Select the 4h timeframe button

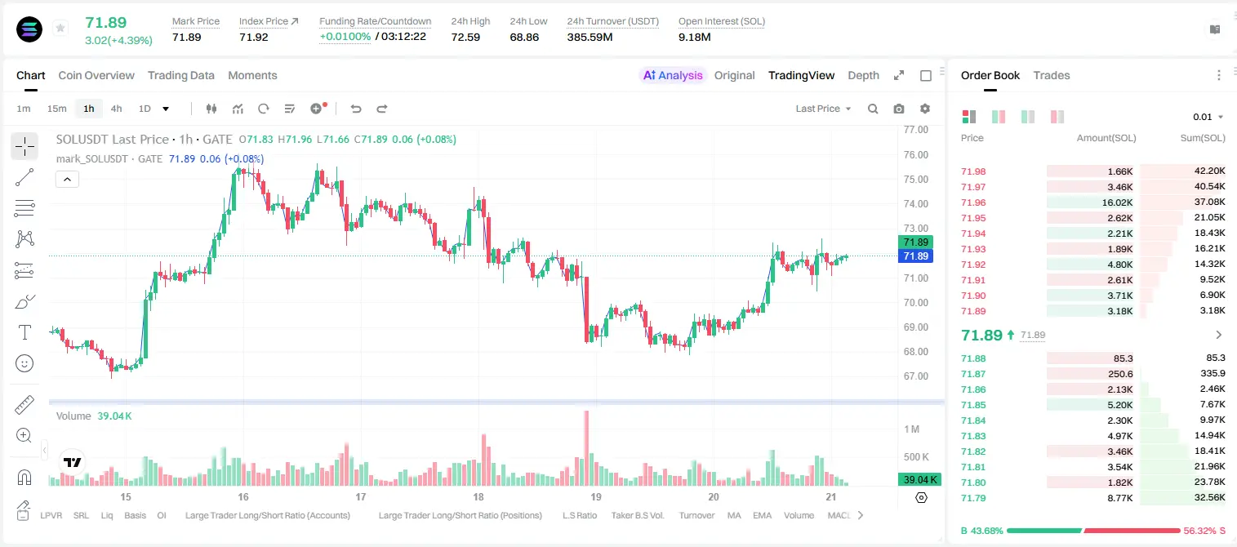[x=116, y=109]
